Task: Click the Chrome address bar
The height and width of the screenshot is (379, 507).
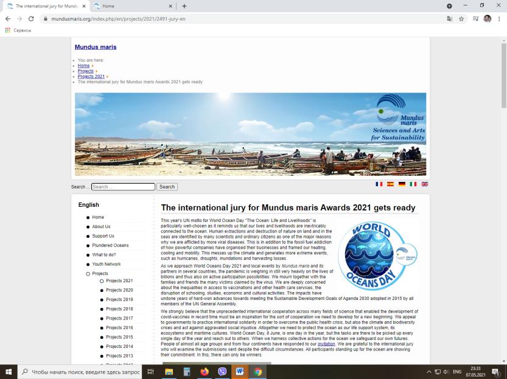Action: click(x=242, y=19)
